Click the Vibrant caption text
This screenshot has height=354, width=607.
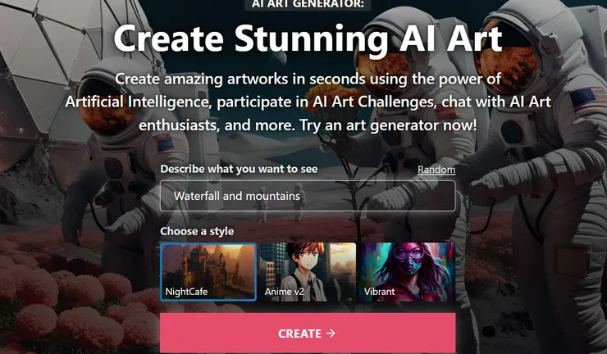point(379,292)
